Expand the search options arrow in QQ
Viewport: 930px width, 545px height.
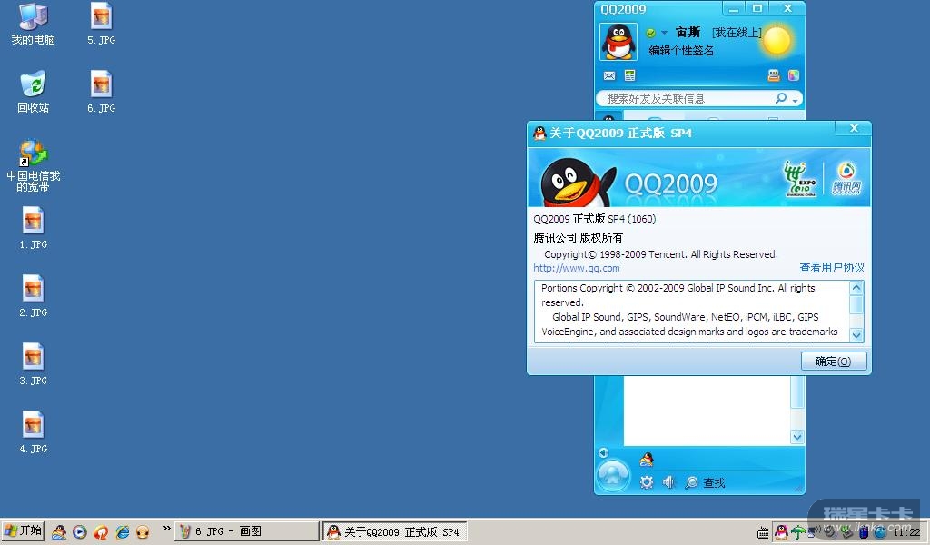[x=796, y=100]
